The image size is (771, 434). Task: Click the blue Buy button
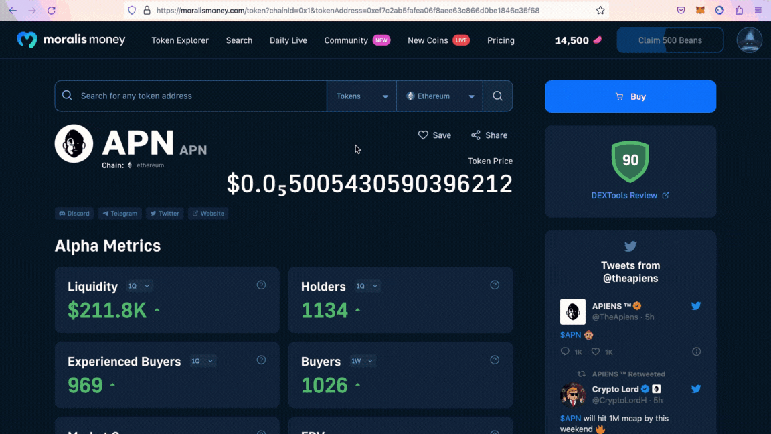pos(630,96)
